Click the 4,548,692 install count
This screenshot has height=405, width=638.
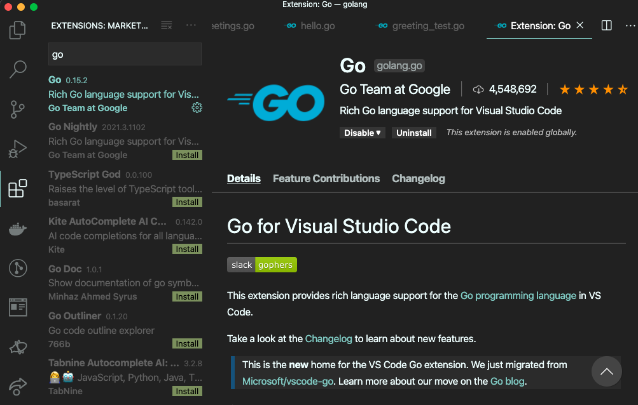click(x=513, y=90)
